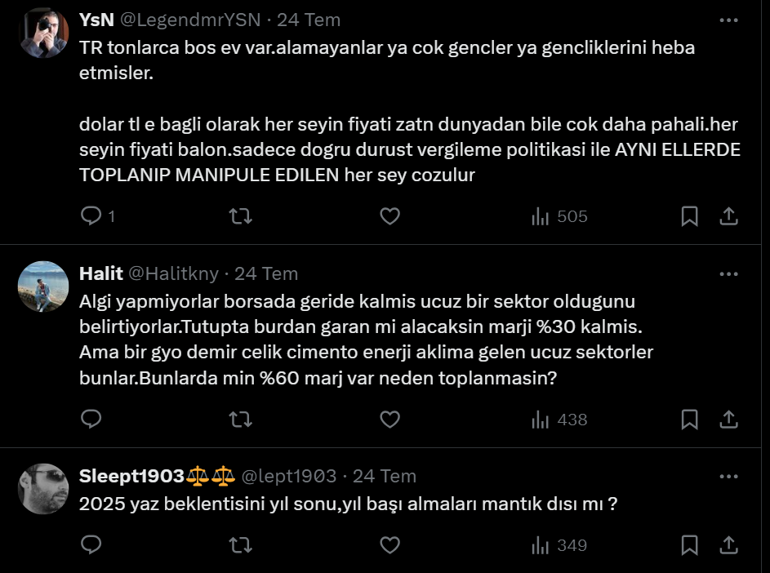Share YsN's tweet
This screenshot has width=770, height=573.
pos(728,216)
